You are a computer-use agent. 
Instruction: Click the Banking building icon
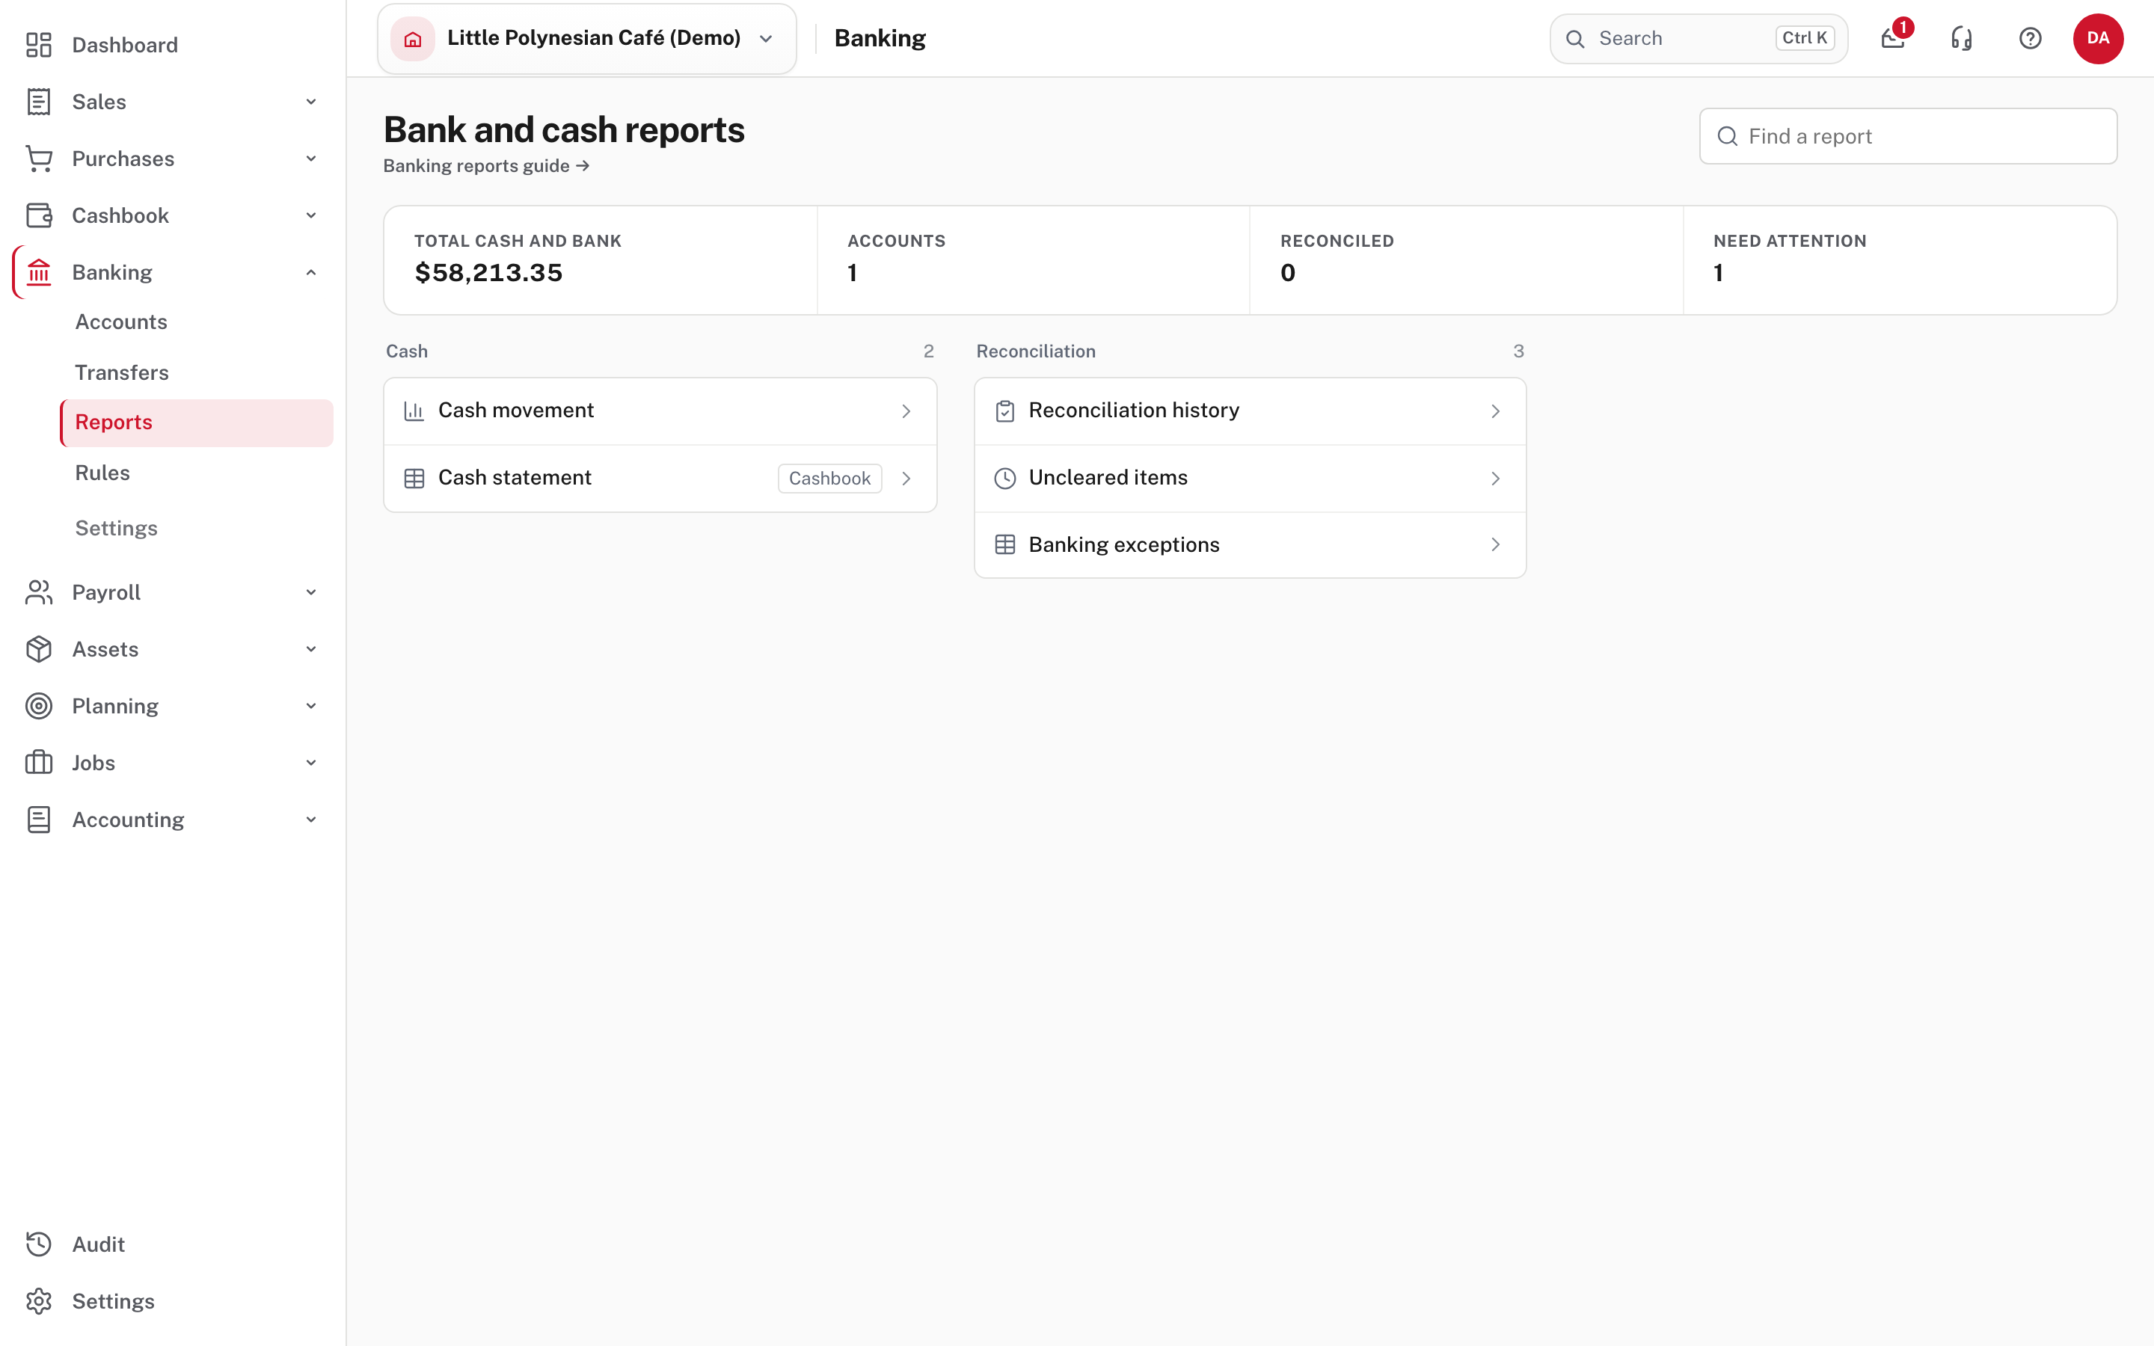click(38, 272)
